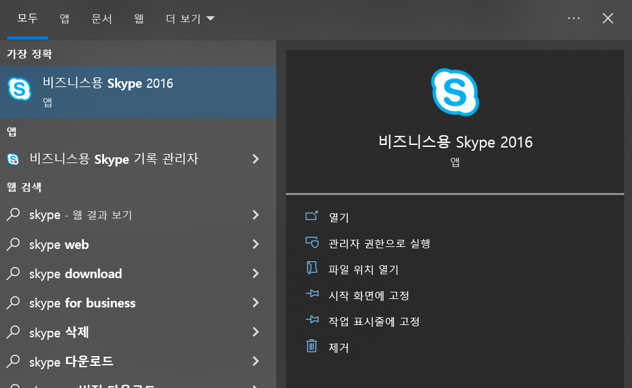This screenshot has height=388, width=632.
Task: Switch to the 문서 tab
Action: pyautogui.click(x=101, y=19)
